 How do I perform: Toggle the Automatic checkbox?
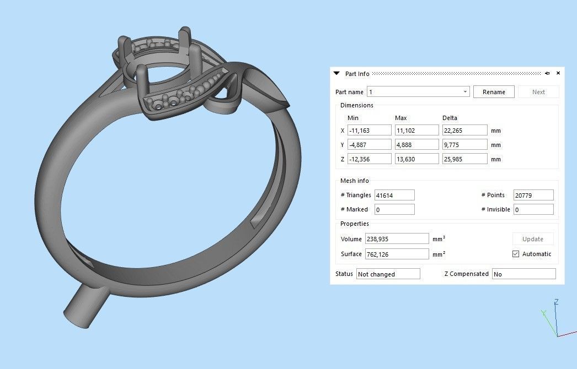tap(516, 254)
